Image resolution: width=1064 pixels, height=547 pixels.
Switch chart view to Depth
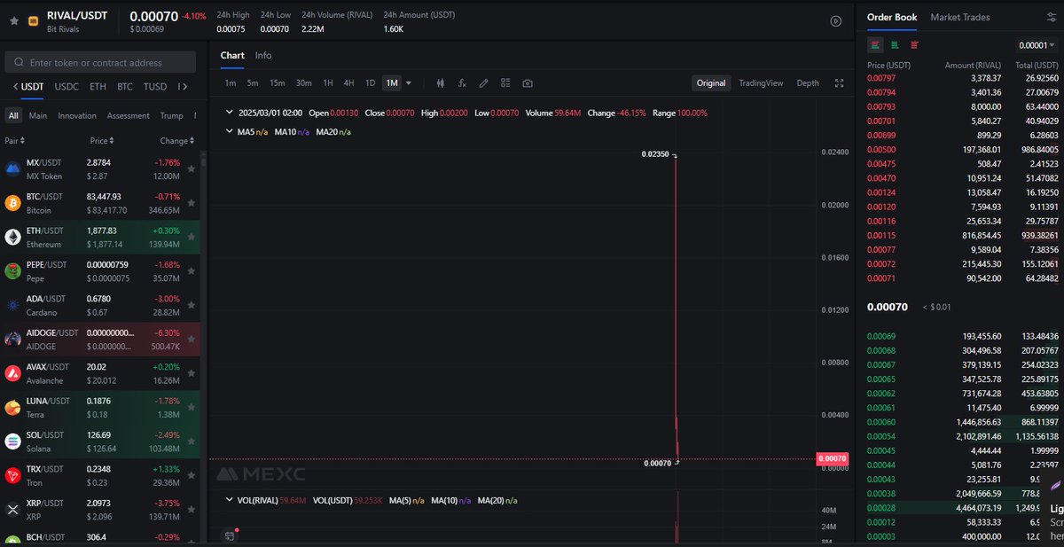click(x=808, y=83)
